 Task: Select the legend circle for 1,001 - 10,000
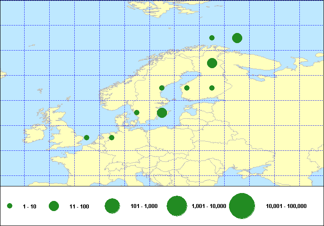point(178,206)
